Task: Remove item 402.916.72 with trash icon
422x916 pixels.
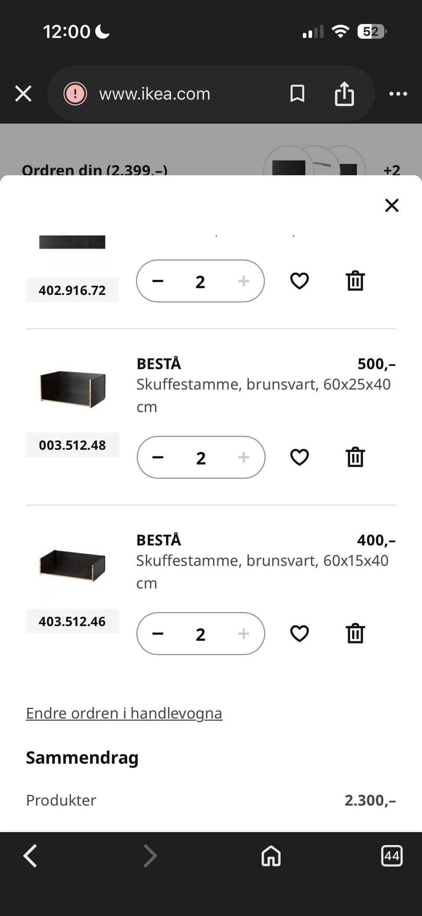Action: pos(355,281)
